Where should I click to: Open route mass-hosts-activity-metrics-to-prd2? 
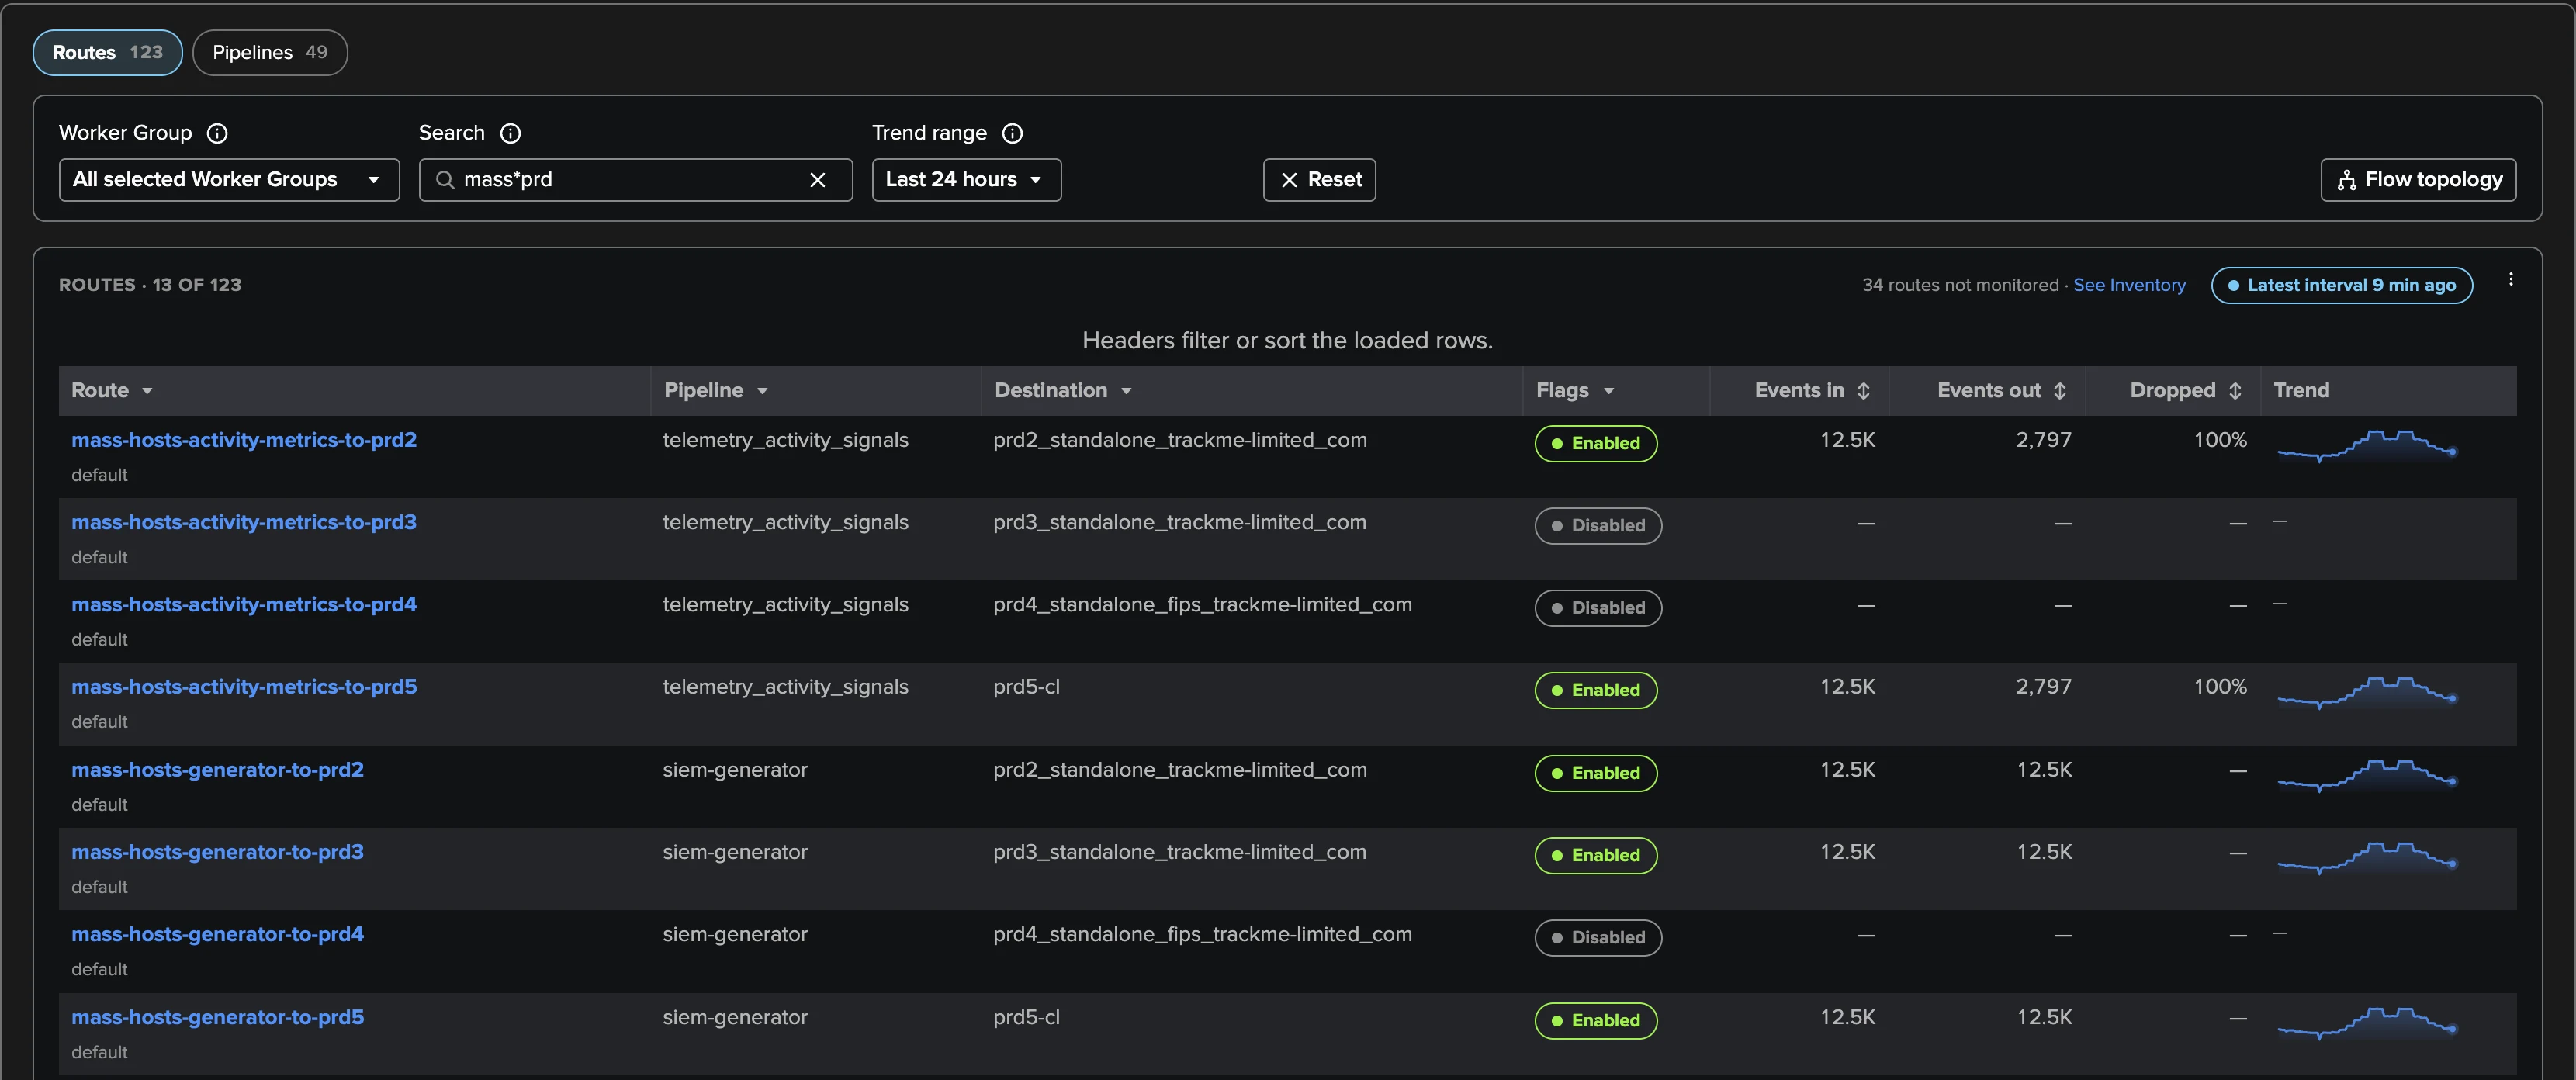[244, 440]
